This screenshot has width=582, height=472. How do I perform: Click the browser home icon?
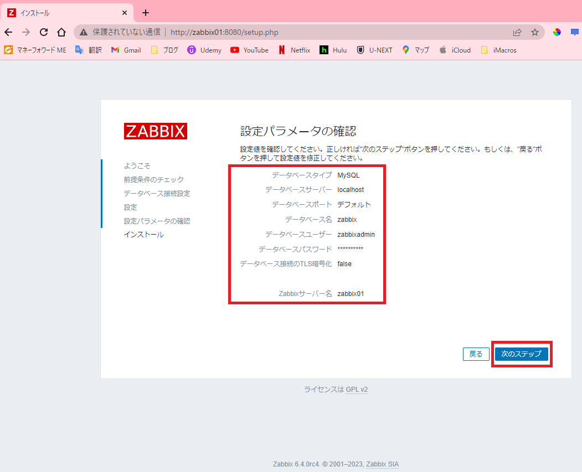click(x=61, y=32)
